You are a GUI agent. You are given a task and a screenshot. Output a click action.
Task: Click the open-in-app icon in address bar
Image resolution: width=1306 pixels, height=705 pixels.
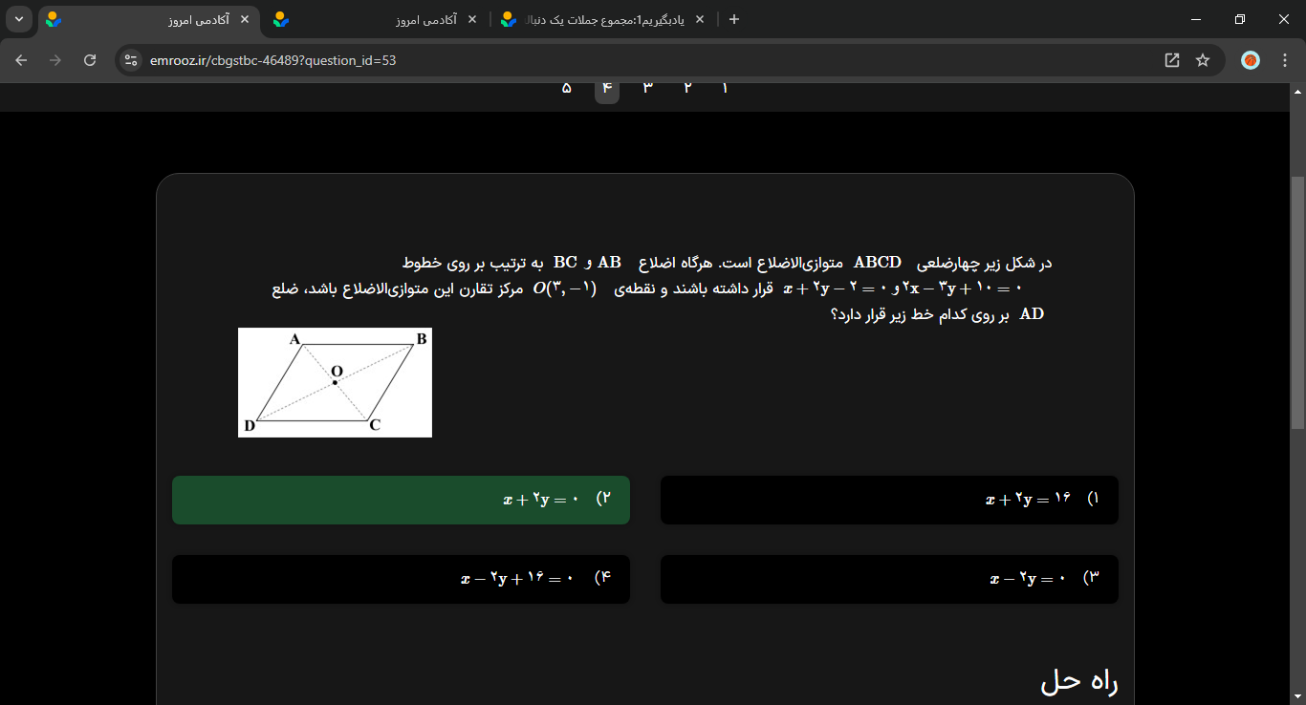pos(1172,60)
